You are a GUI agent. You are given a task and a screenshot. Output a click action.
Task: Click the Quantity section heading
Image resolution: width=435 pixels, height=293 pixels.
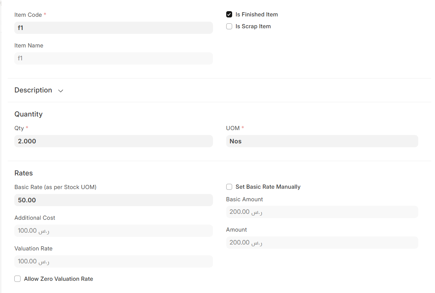tap(29, 114)
